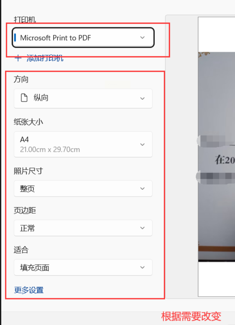Image resolution: width=235 pixels, height=325 pixels.
Task: Open the 添加打印机 link
Action: [x=45, y=58]
